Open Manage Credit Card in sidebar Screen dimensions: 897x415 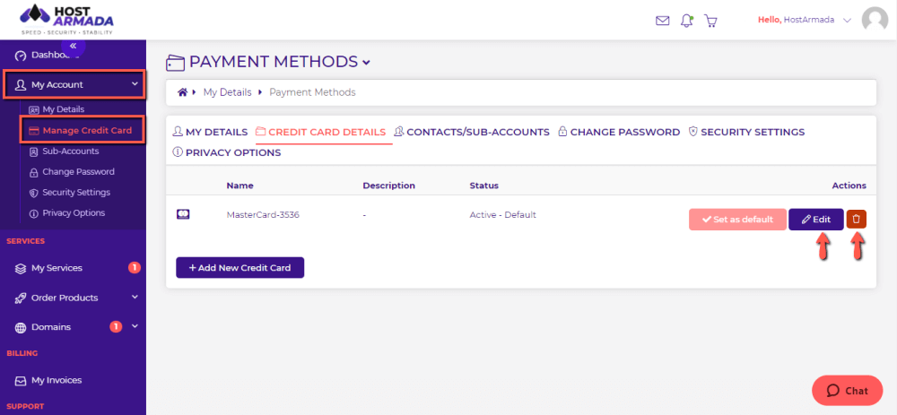(81, 130)
